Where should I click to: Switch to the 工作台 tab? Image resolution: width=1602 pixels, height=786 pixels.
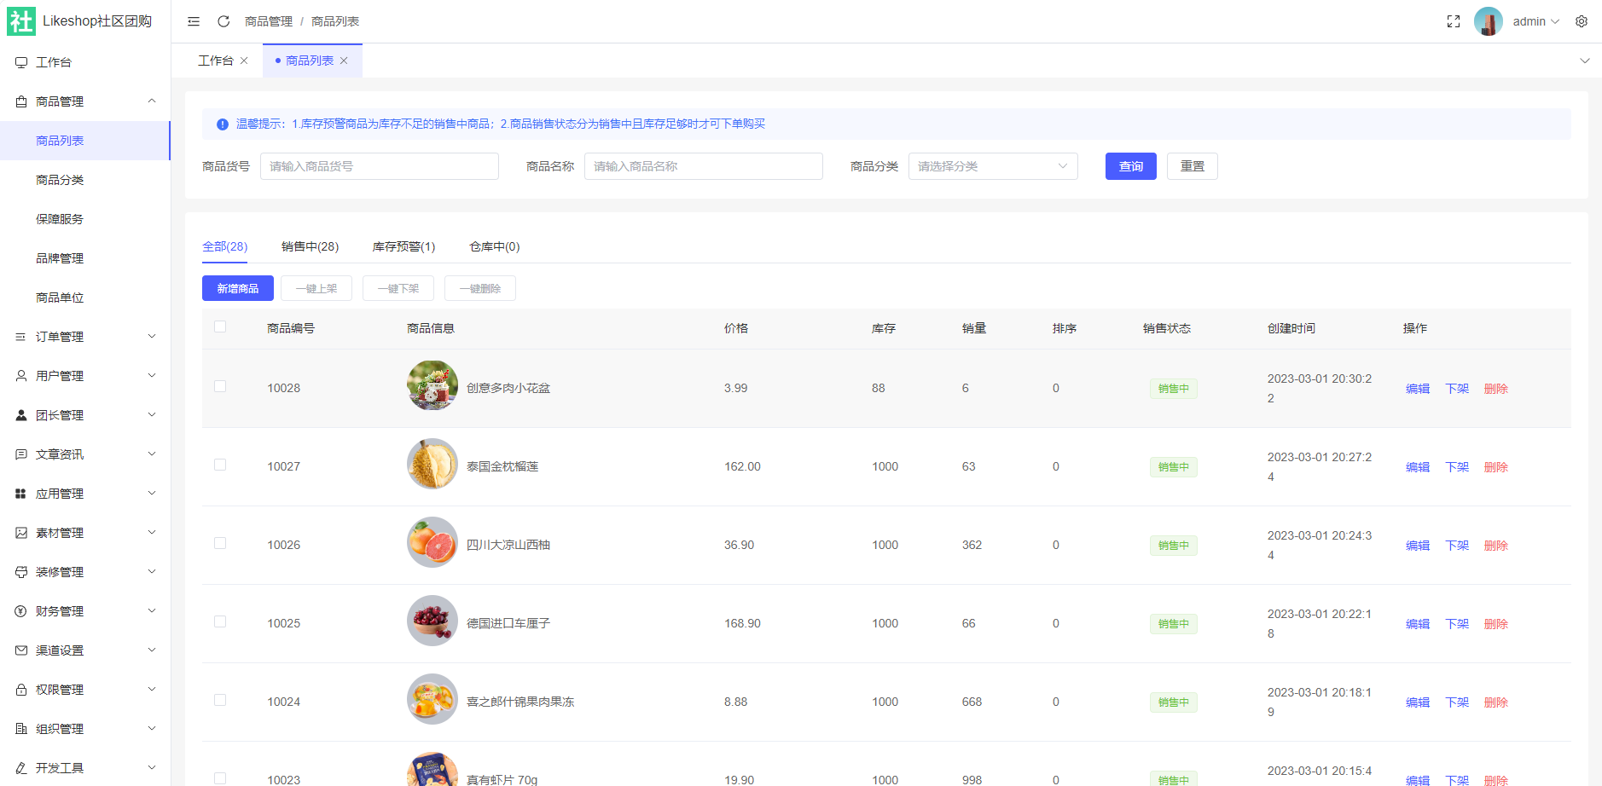coord(216,60)
